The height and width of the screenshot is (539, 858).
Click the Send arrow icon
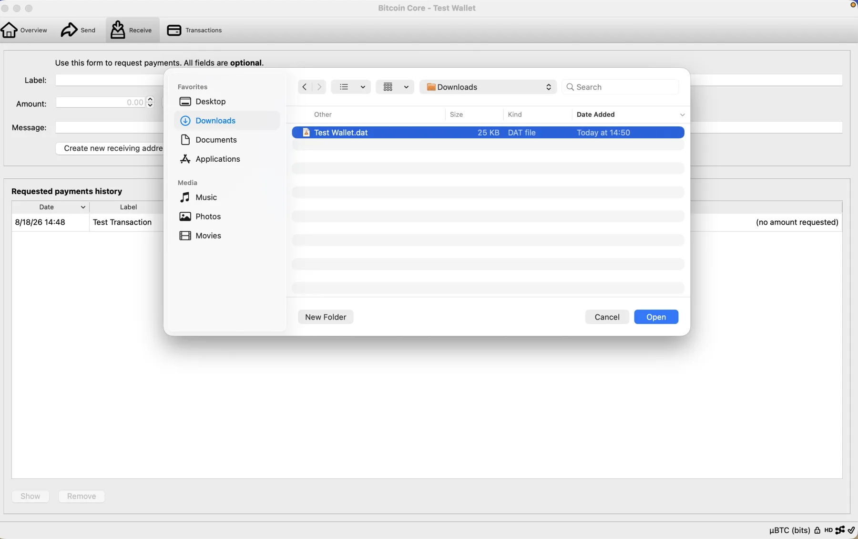point(69,30)
